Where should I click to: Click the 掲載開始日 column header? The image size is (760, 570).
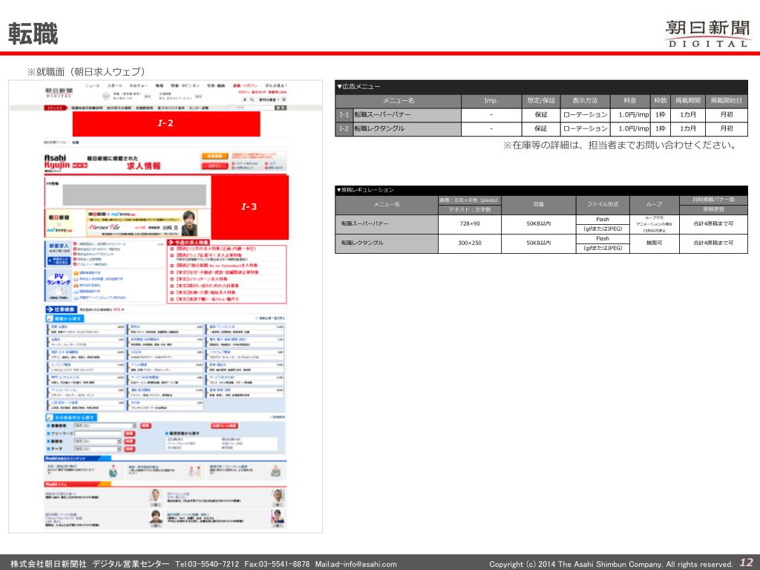726,100
